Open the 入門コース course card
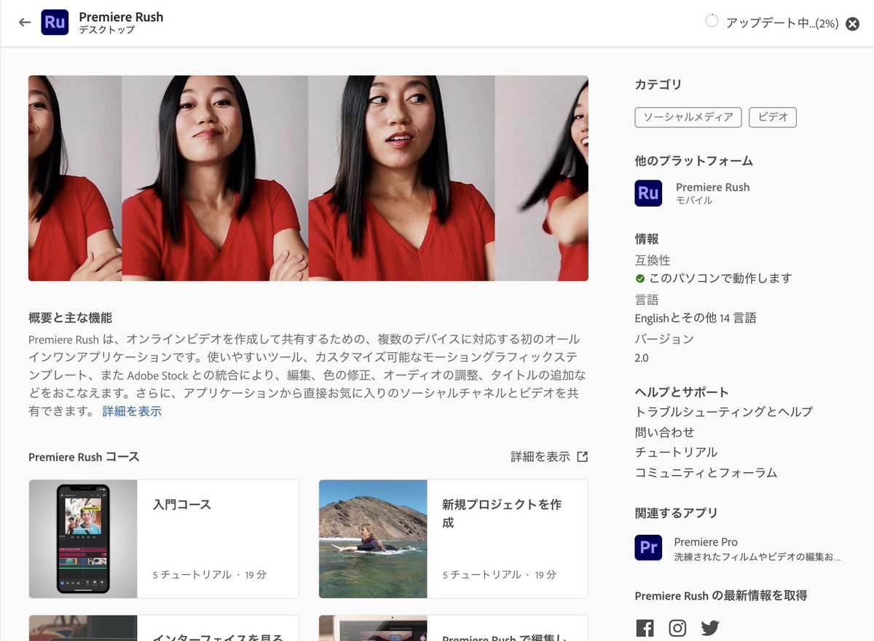874x641 pixels. 164,539
